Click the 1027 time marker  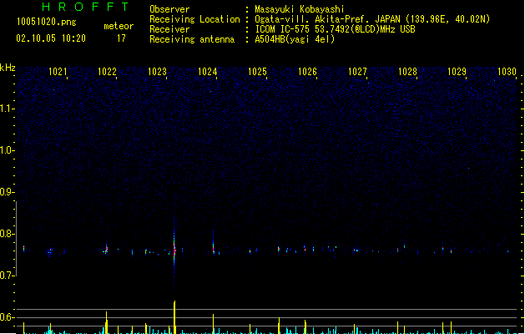click(357, 72)
